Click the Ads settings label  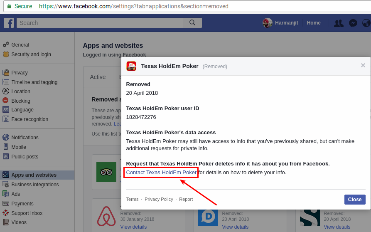[x=16, y=194]
